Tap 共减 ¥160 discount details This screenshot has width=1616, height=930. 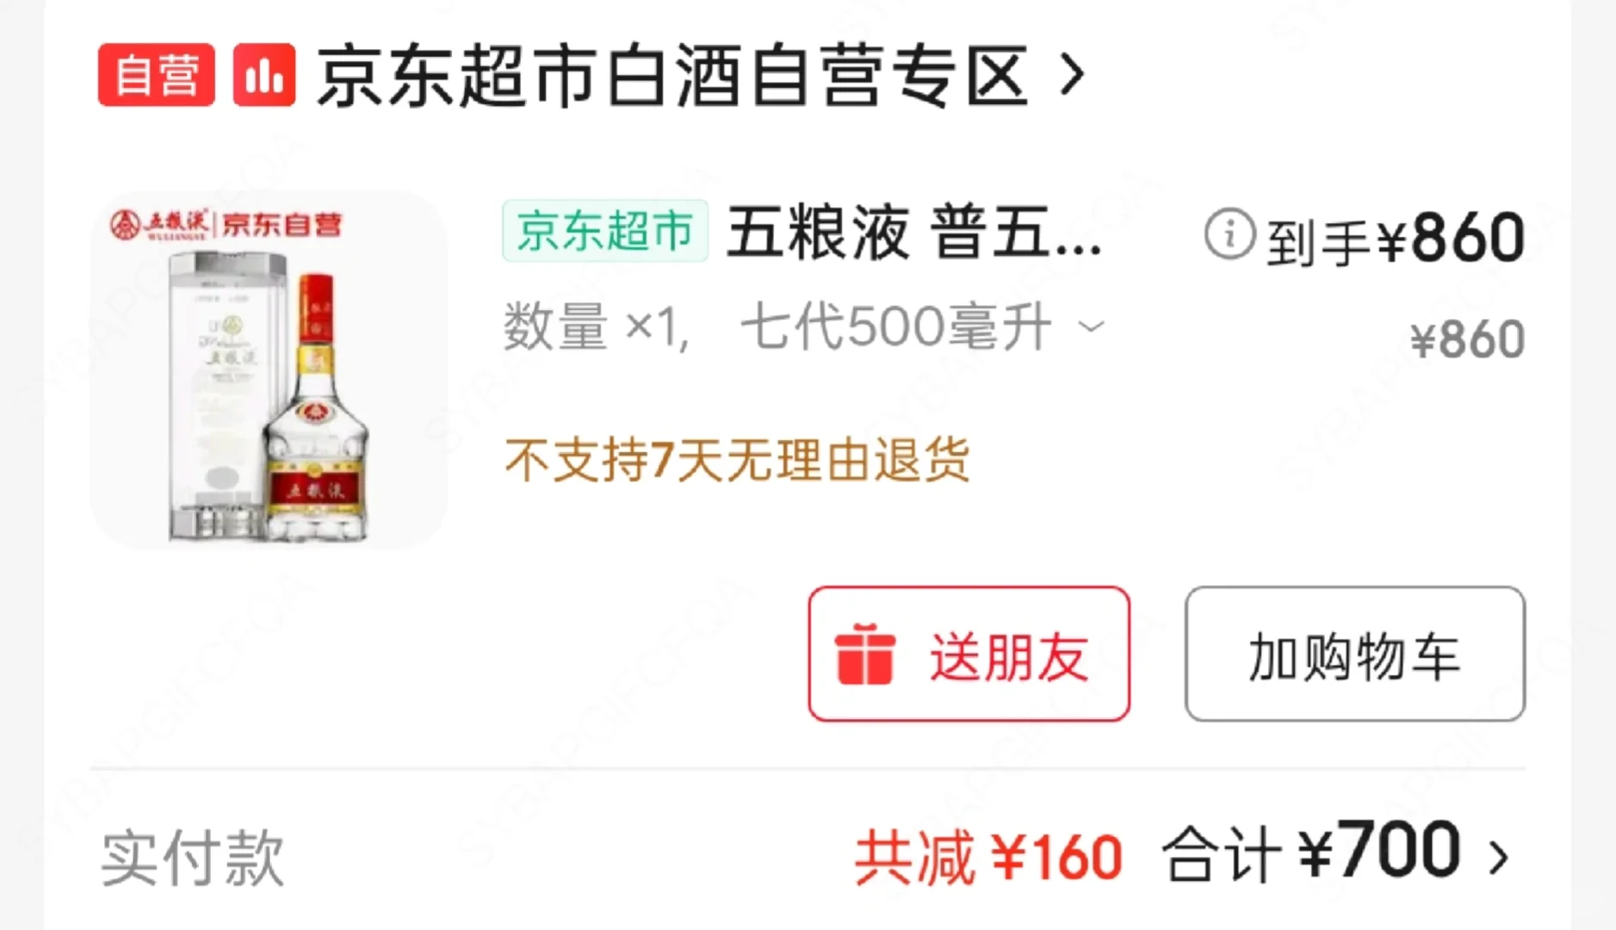[988, 857]
